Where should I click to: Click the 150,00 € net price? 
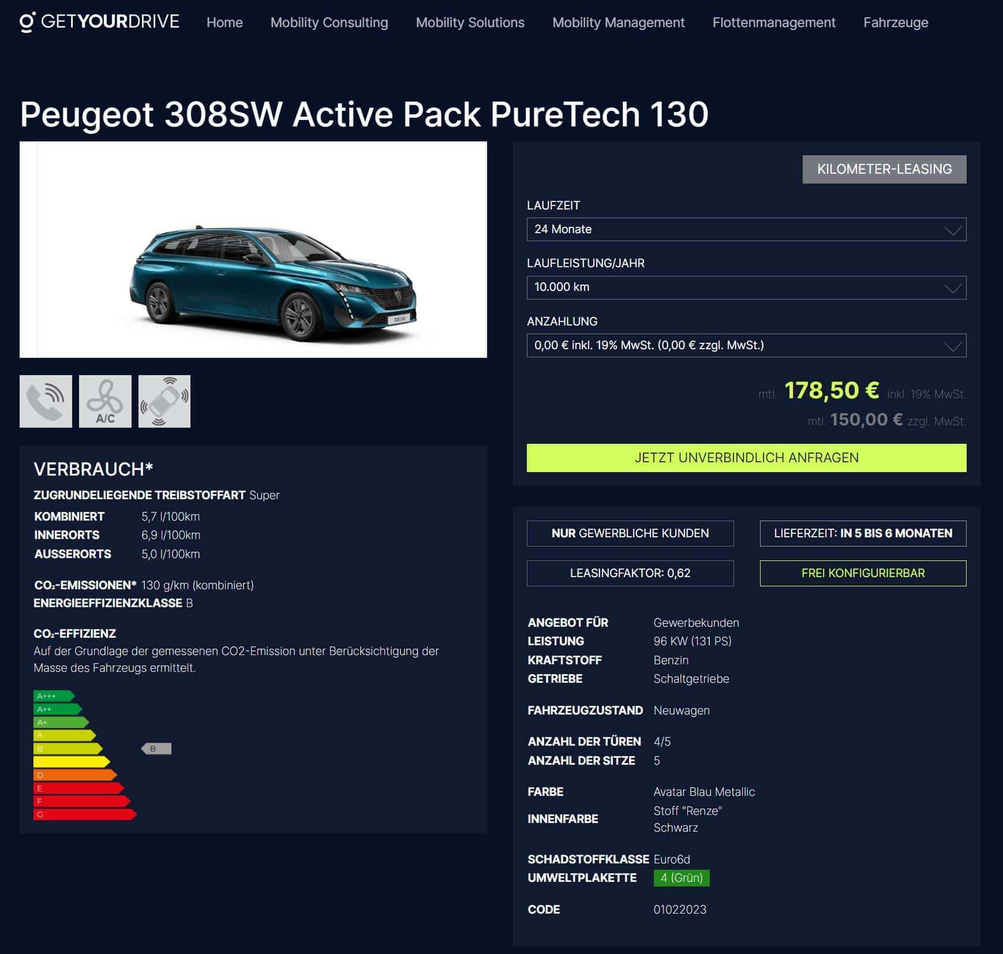pos(866,420)
